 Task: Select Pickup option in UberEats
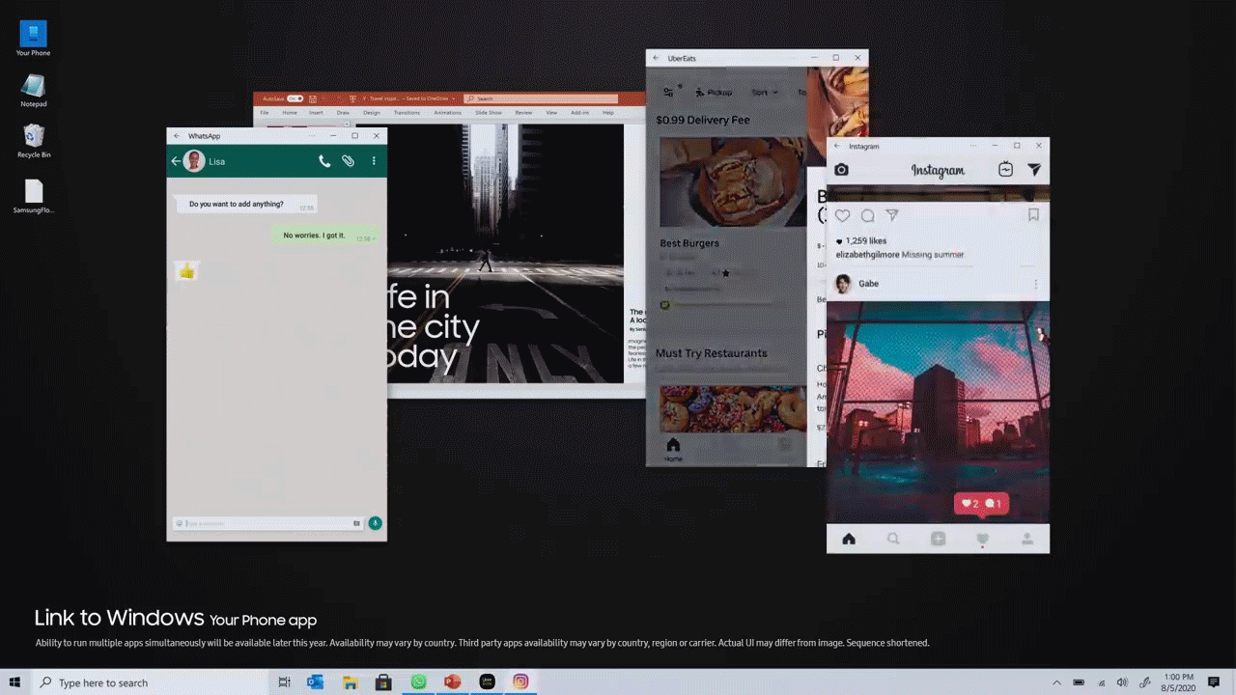(x=714, y=93)
